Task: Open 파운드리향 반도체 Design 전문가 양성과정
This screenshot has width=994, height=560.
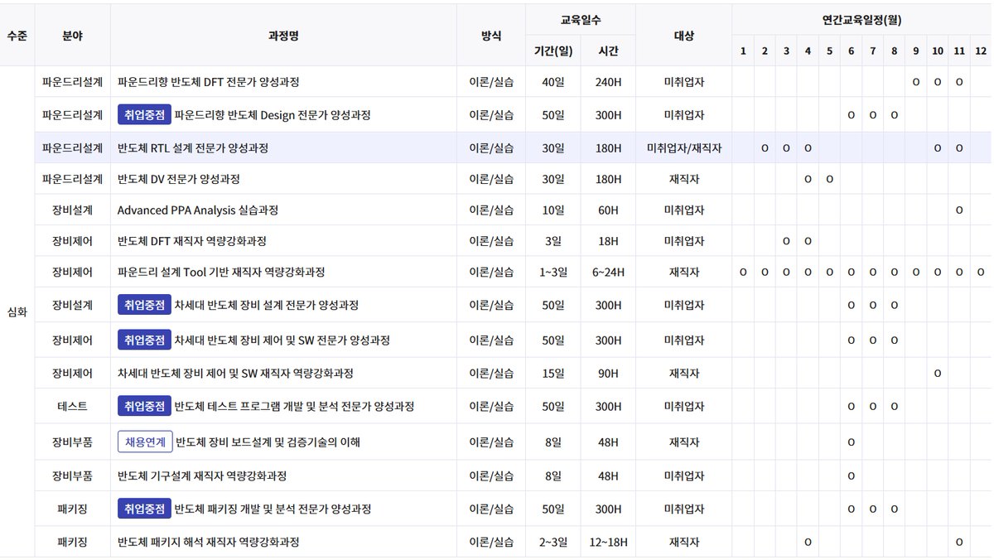Action: 273,115
